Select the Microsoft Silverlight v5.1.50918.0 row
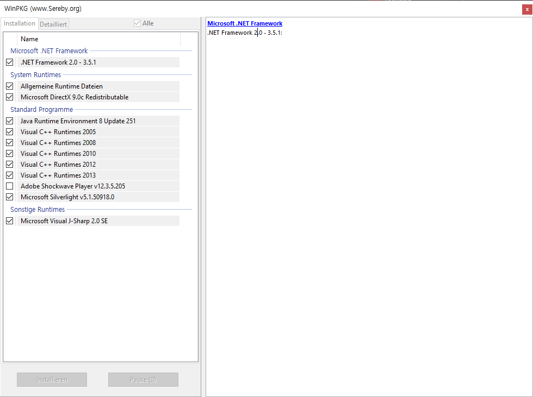Viewport: 533px width, 397px height. [x=98, y=197]
